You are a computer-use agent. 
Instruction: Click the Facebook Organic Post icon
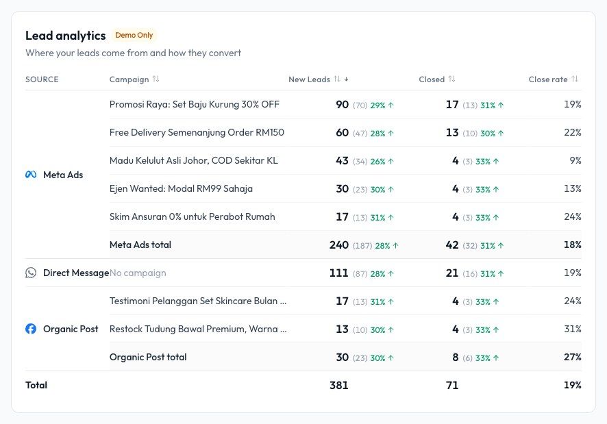click(31, 329)
